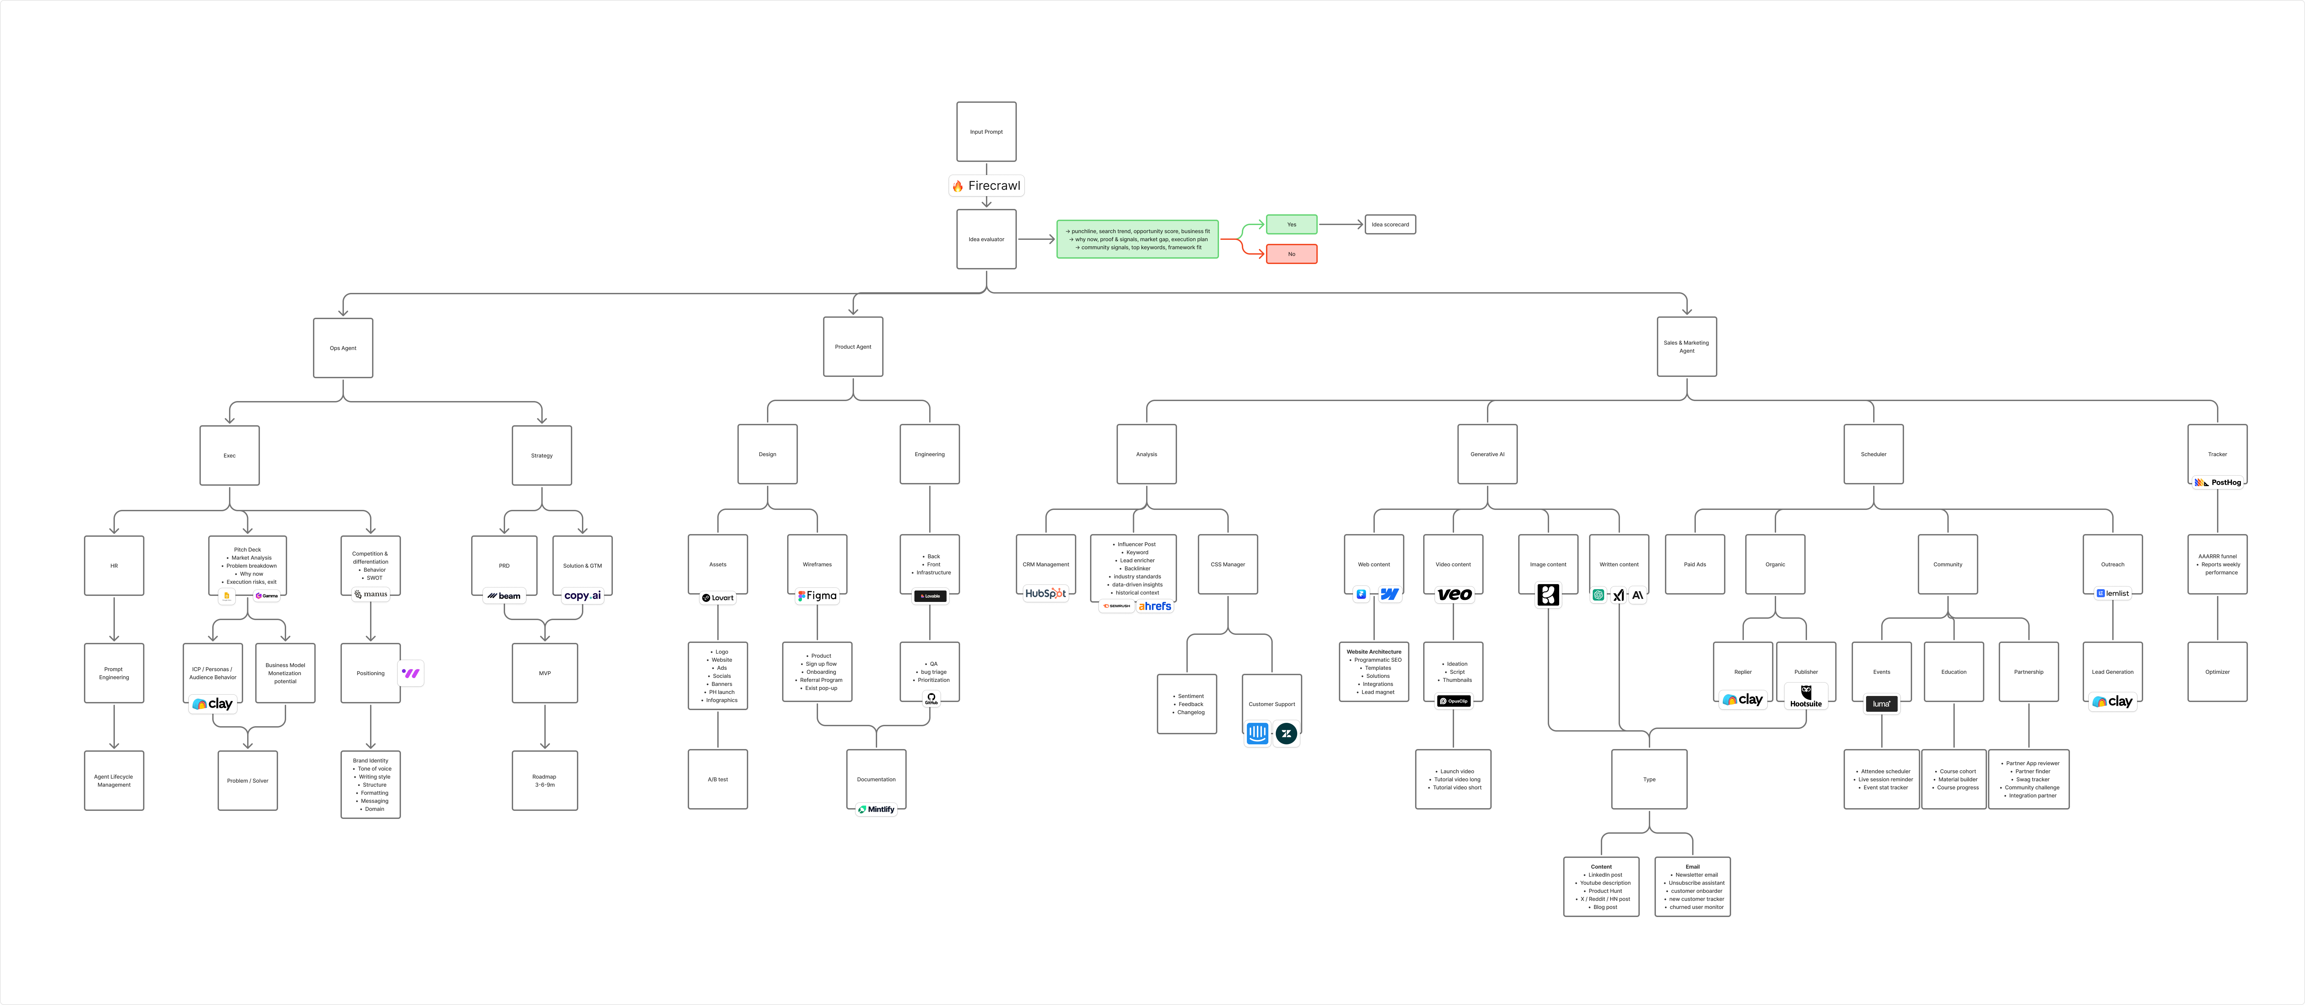Click the MVP node
This screenshot has height=1005, width=2305.
click(545, 673)
